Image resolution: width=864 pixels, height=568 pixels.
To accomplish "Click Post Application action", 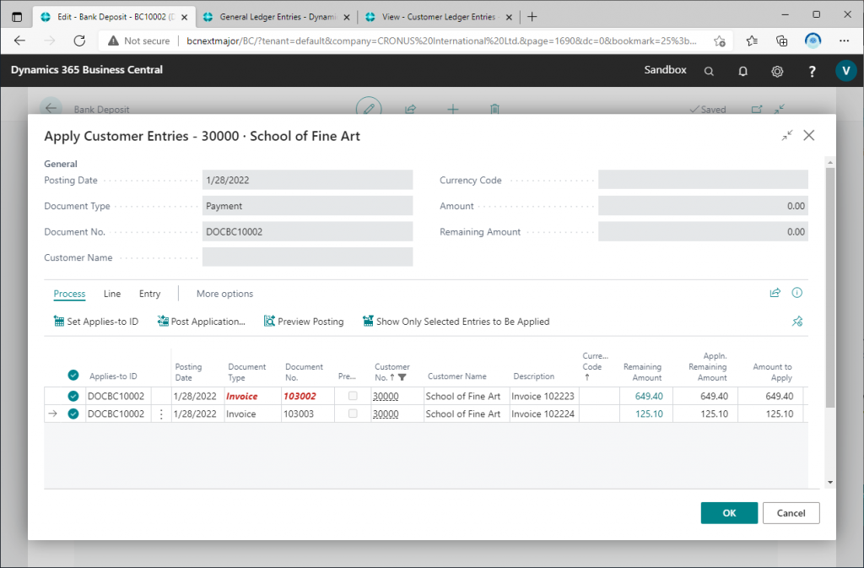I will pos(202,322).
